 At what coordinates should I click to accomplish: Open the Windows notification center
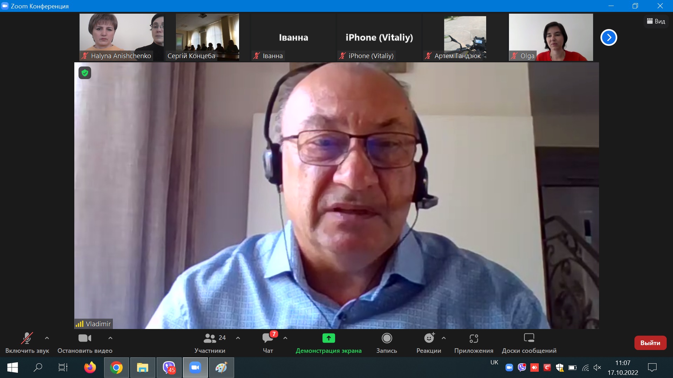(x=652, y=367)
